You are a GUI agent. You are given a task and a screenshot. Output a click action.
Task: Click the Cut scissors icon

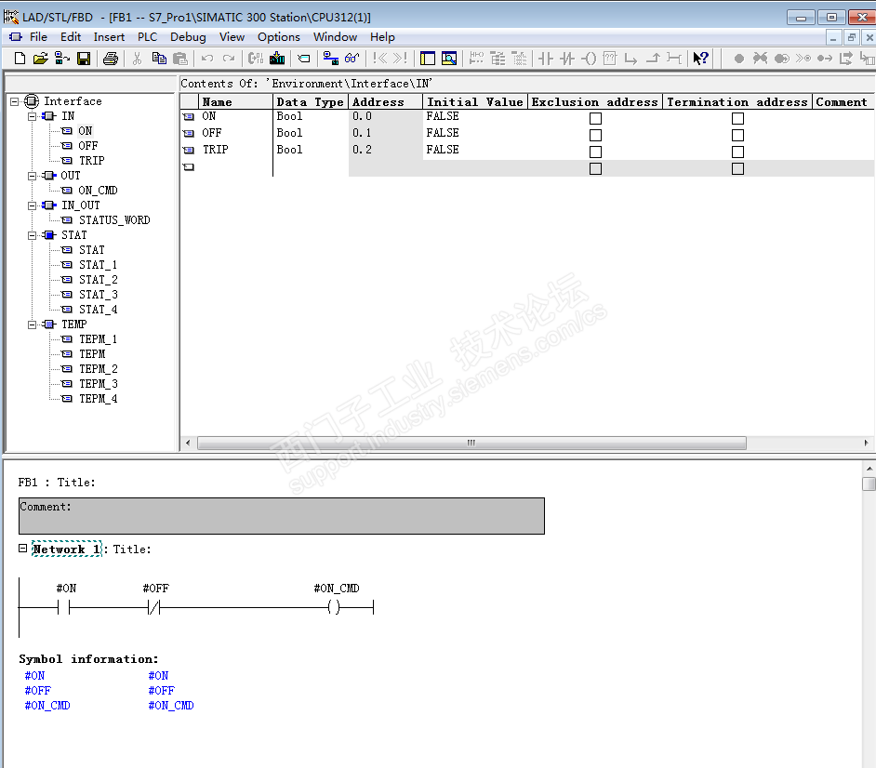[138, 58]
